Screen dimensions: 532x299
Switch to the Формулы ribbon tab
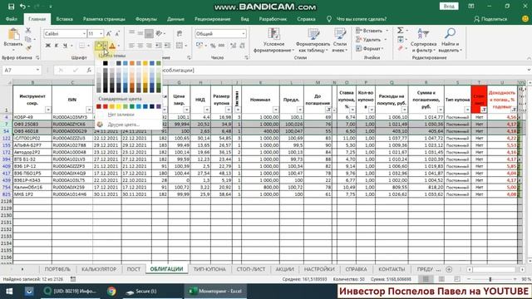pos(146,19)
